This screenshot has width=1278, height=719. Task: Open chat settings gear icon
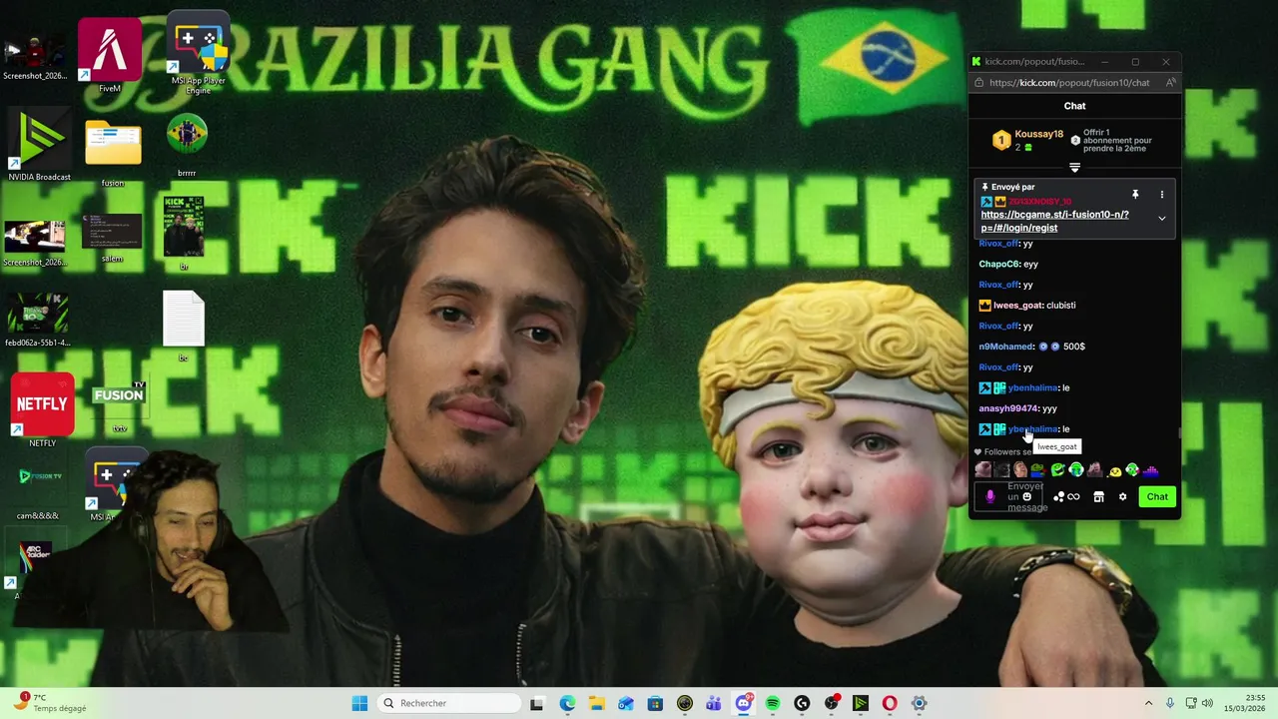[x=1122, y=496]
